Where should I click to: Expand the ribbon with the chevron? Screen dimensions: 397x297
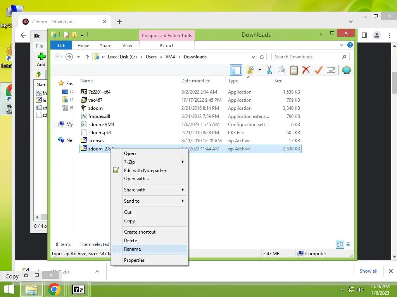341,45
